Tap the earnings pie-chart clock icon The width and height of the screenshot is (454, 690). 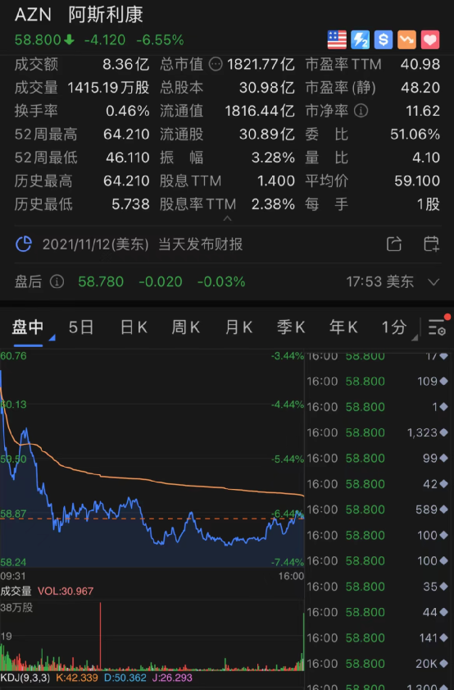coord(24,244)
